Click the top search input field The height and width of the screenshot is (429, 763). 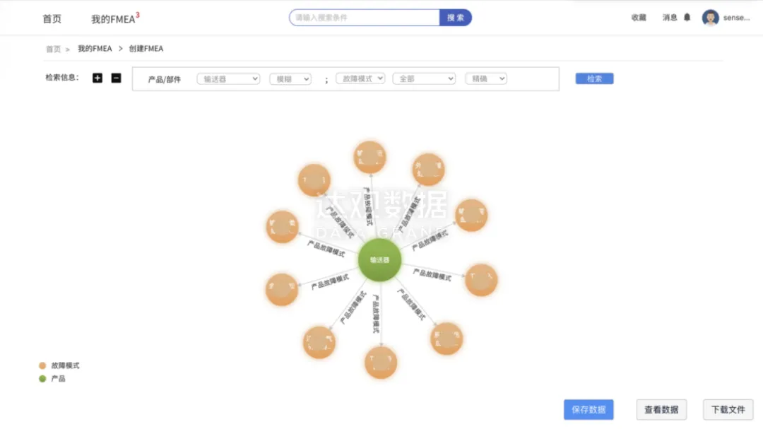click(365, 18)
